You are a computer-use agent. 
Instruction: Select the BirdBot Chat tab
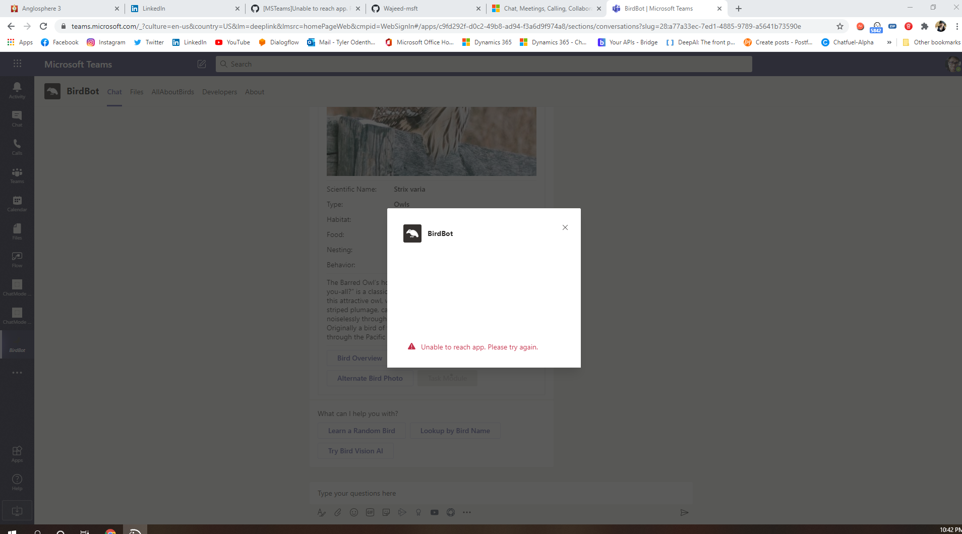pos(114,92)
